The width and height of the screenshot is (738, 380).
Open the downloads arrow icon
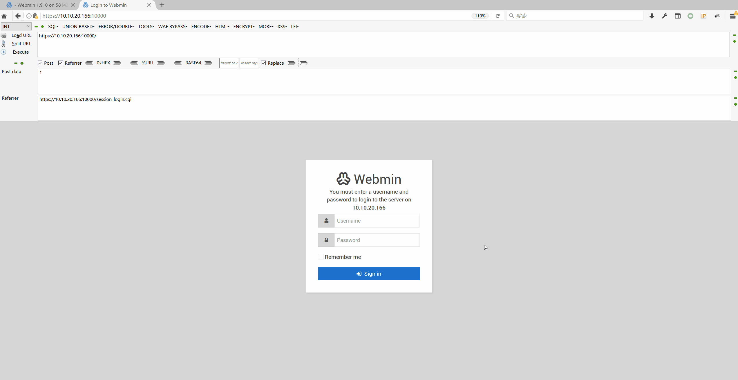[652, 16]
